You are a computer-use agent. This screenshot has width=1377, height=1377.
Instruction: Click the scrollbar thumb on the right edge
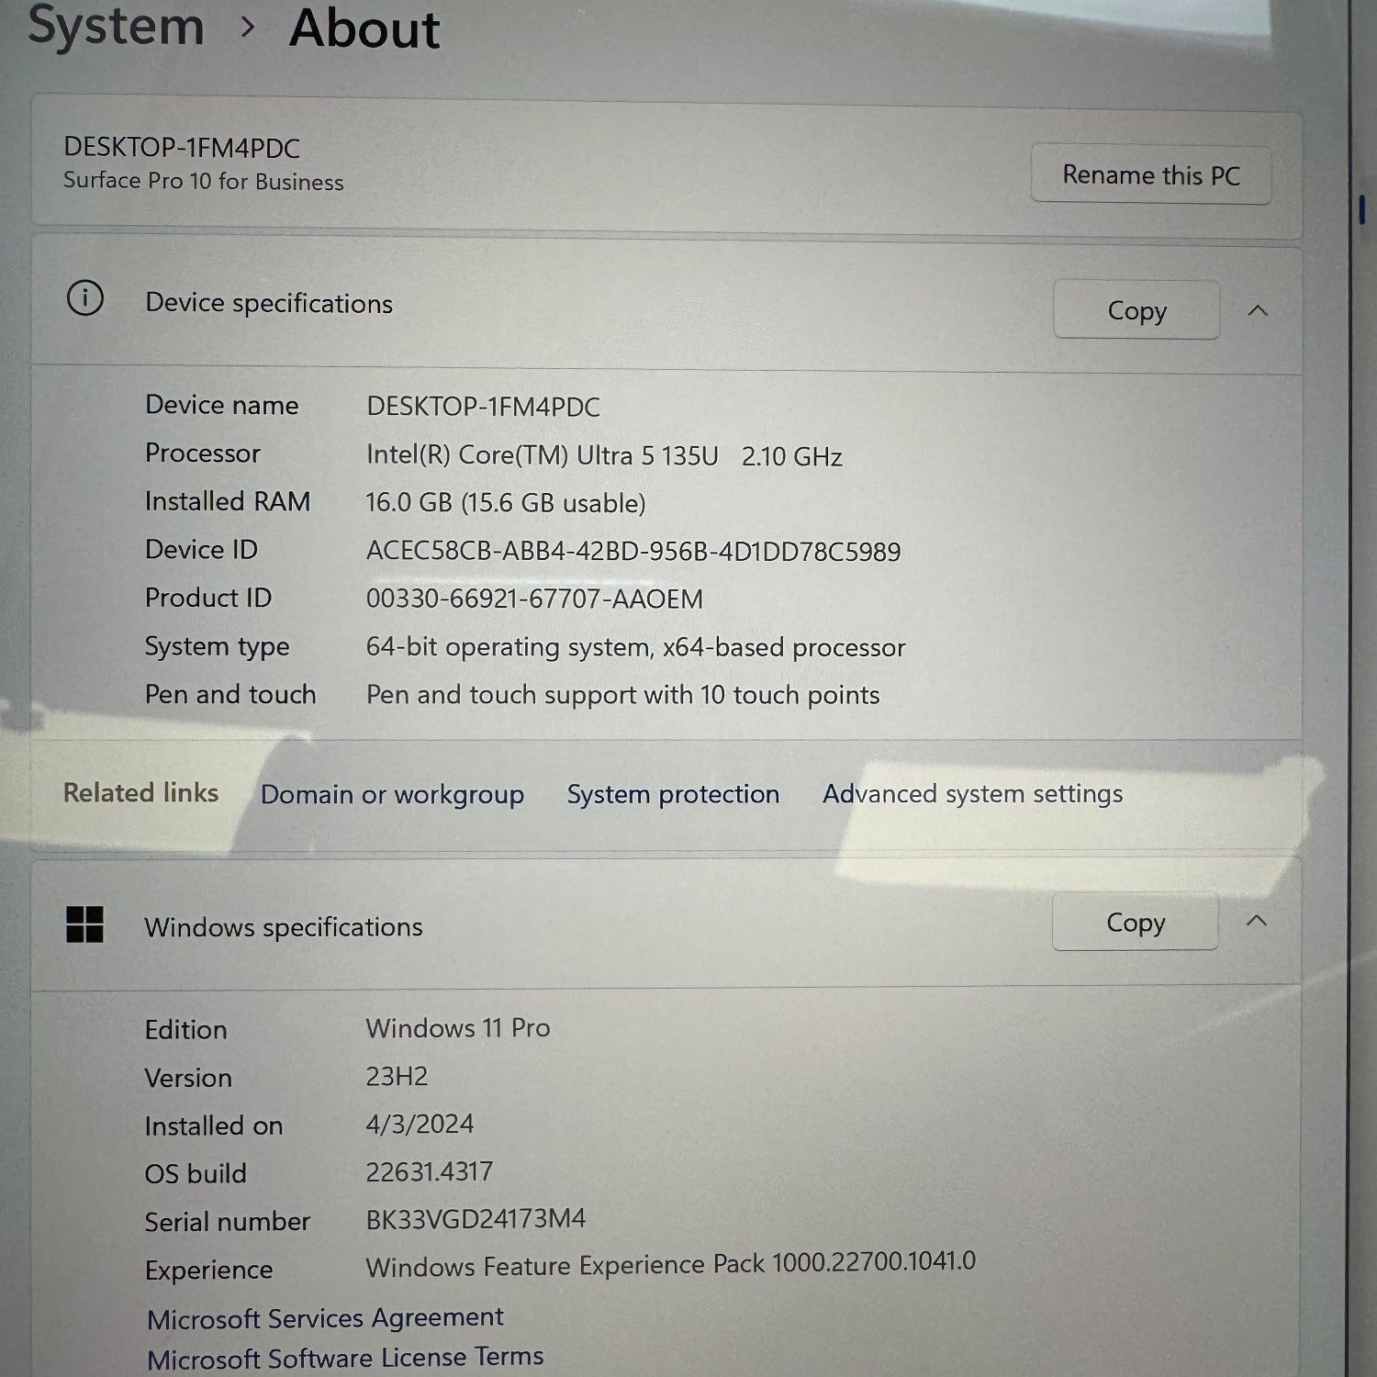click(x=1361, y=209)
